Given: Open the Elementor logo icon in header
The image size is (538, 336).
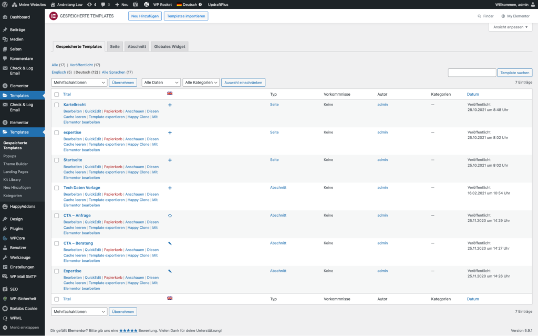Looking at the screenshot, I should point(54,16).
